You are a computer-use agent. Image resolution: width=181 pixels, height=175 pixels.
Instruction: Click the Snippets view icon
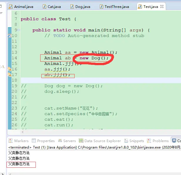[126, 141]
